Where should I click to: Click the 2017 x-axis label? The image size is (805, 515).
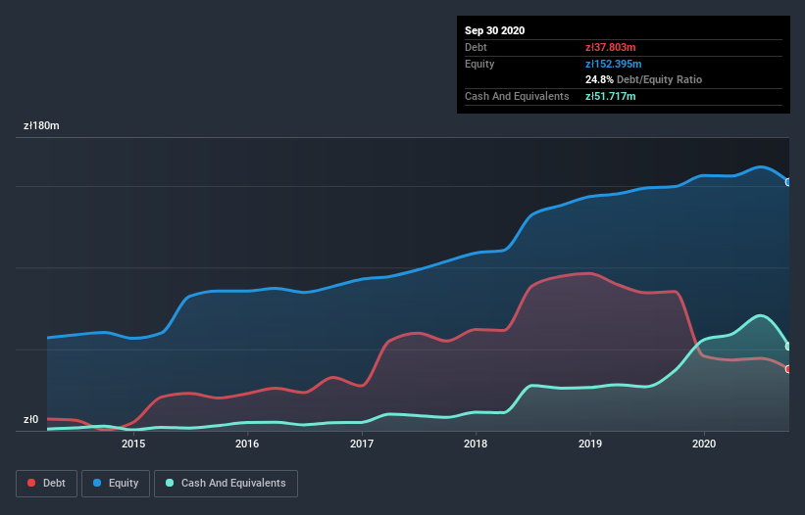(x=362, y=444)
